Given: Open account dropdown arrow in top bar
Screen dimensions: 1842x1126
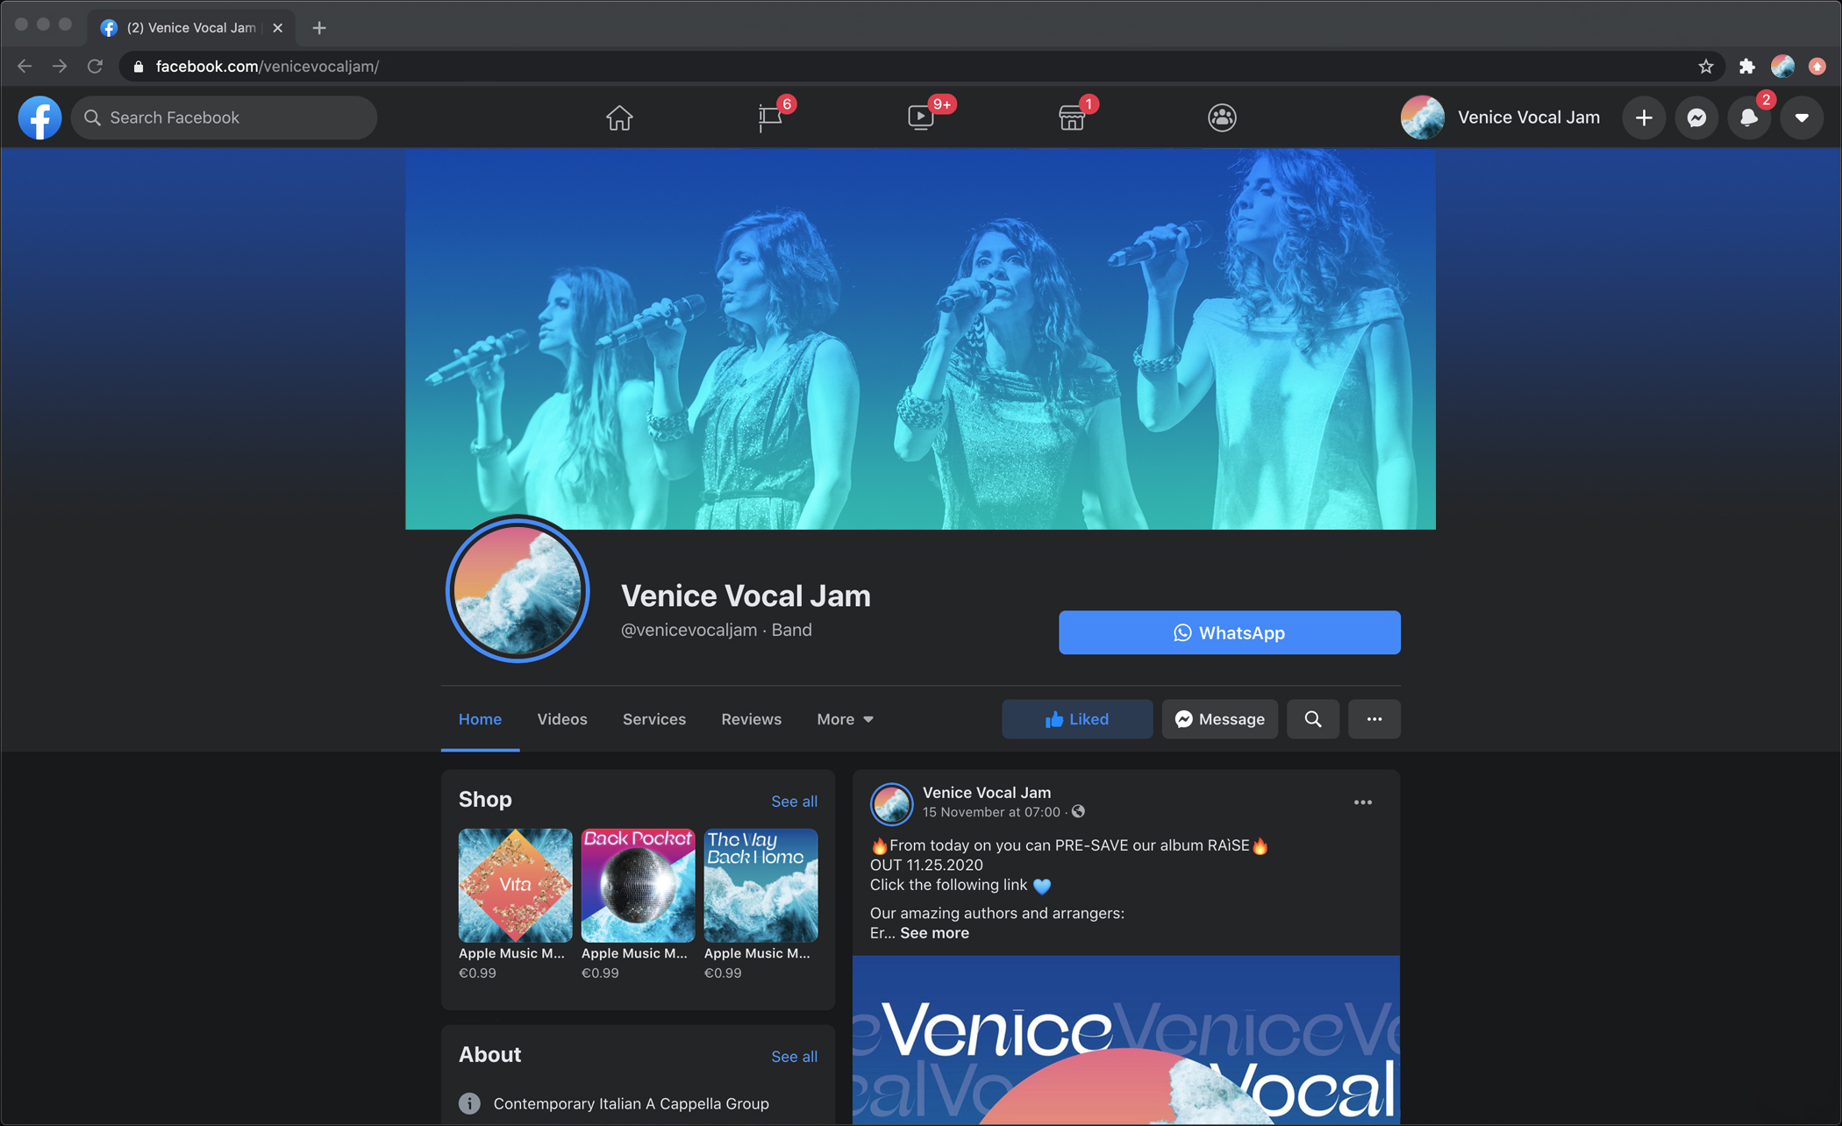Looking at the screenshot, I should click(1802, 118).
